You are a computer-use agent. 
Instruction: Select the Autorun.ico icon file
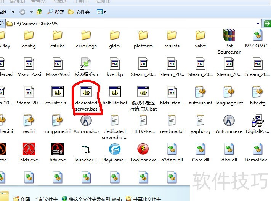(x=86, y=124)
